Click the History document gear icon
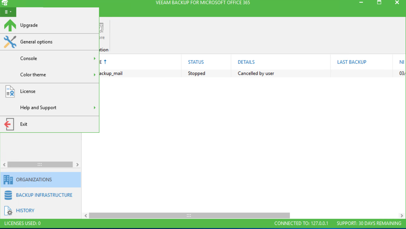This screenshot has width=406, height=229. pyautogui.click(x=8, y=210)
